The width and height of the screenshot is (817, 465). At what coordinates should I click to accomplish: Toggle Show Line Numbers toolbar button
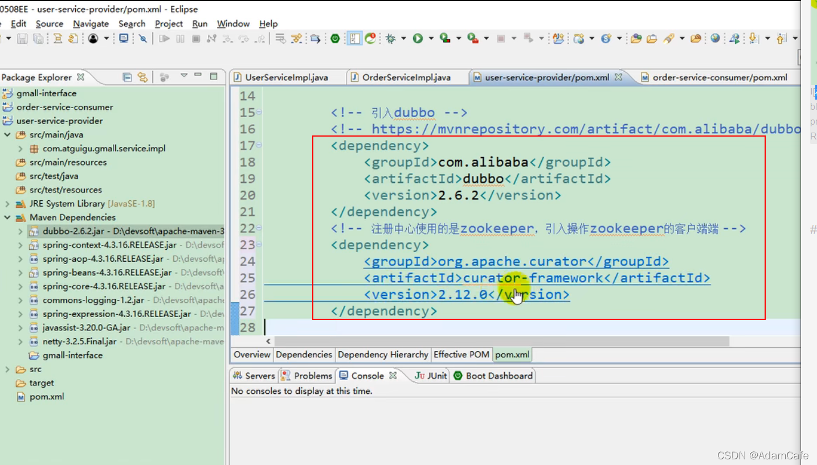click(x=354, y=39)
